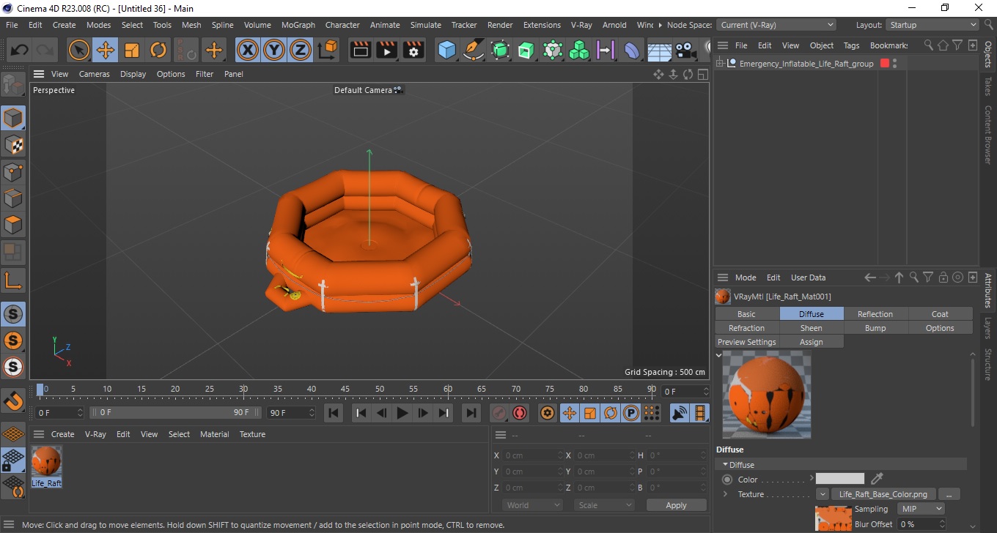Open viewport Cameras menu
The image size is (997, 533).
click(94, 74)
